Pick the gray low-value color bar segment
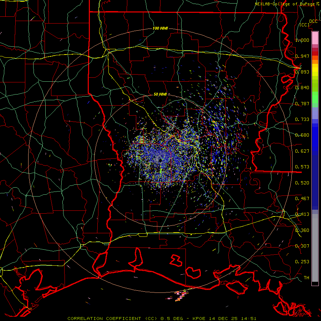Viewport: 321px width, 321px height. click(315, 248)
